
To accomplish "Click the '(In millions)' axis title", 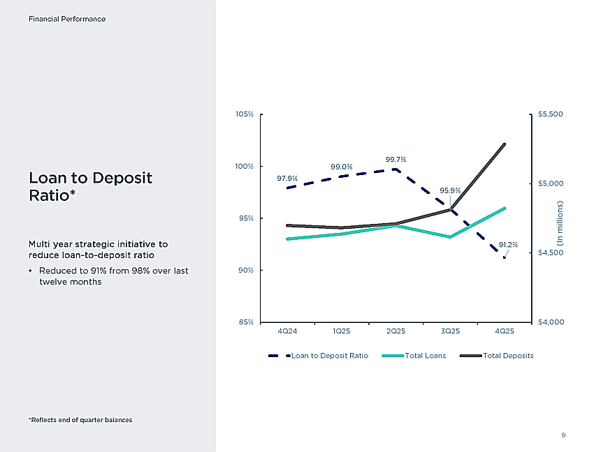I will 560,223.
